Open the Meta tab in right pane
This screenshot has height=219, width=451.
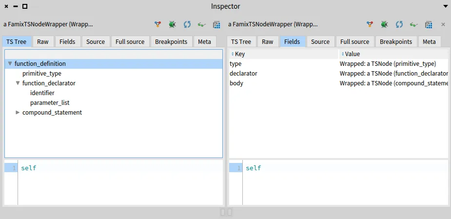(429, 42)
